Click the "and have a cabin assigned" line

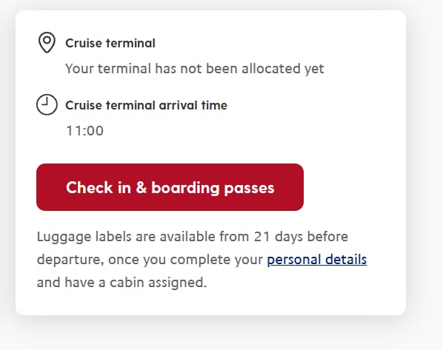(x=121, y=282)
